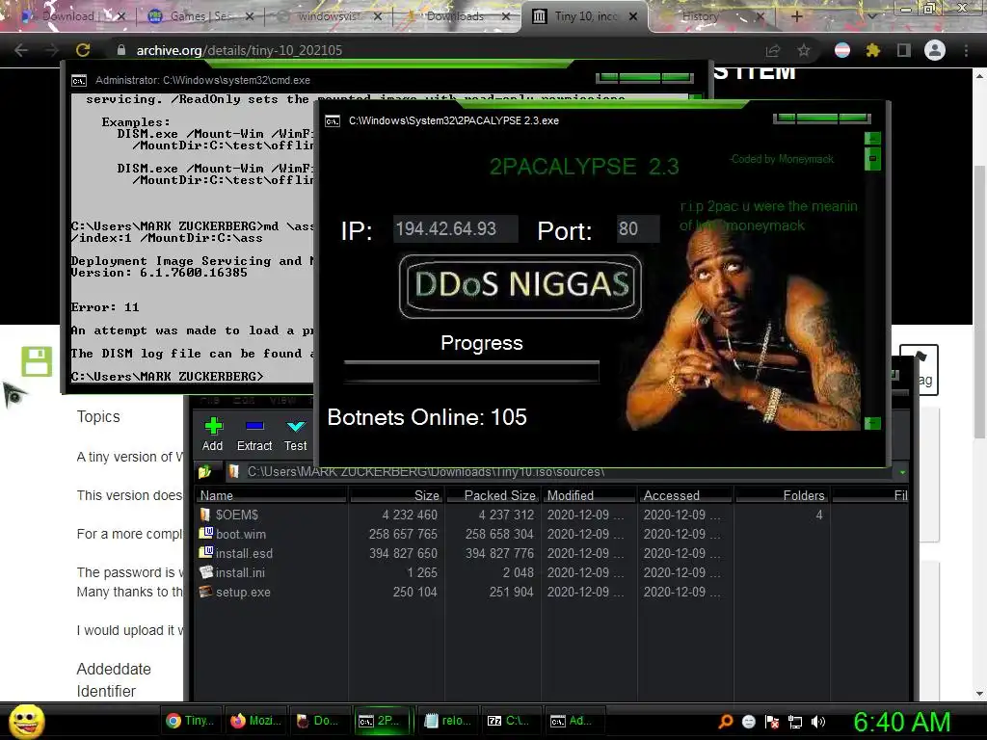This screenshot has height=740, width=987.
Task: Click the portrait image in 2PACALYPSE
Action: click(x=744, y=328)
